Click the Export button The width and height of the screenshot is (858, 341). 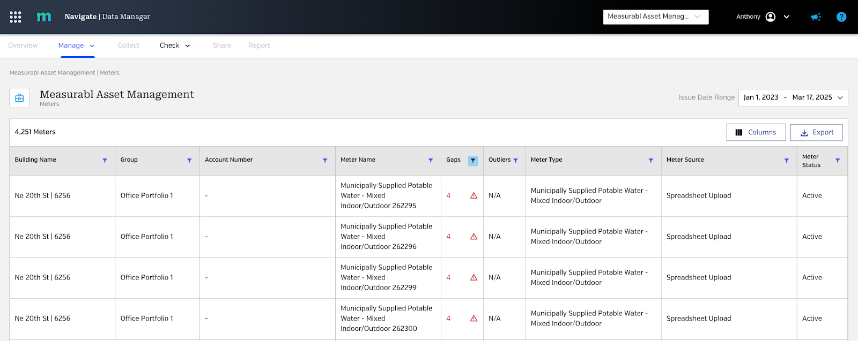817,132
